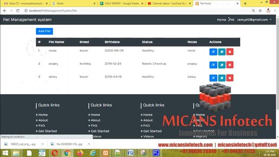
Task: Launch Firefox from taskbar
Action: click(80, 153)
